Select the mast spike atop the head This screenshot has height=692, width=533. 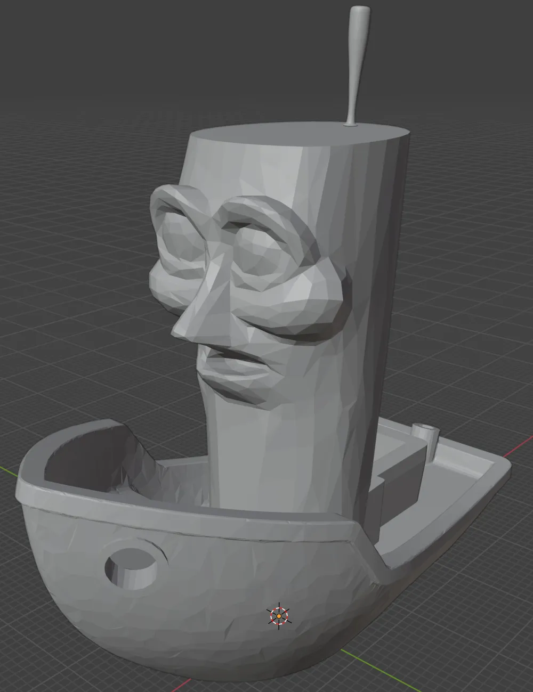356,64
